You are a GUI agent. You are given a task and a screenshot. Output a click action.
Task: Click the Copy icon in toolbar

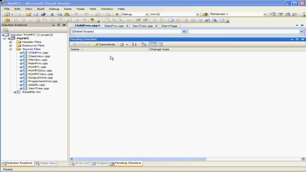[59, 14]
